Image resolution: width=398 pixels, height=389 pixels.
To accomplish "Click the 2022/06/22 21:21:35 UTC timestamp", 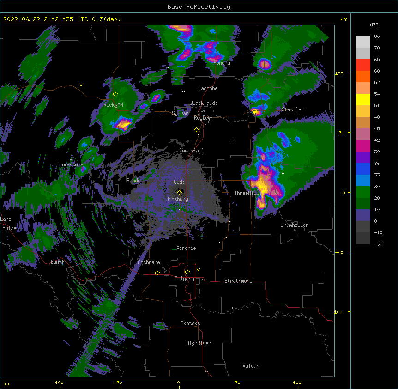I will [46, 19].
